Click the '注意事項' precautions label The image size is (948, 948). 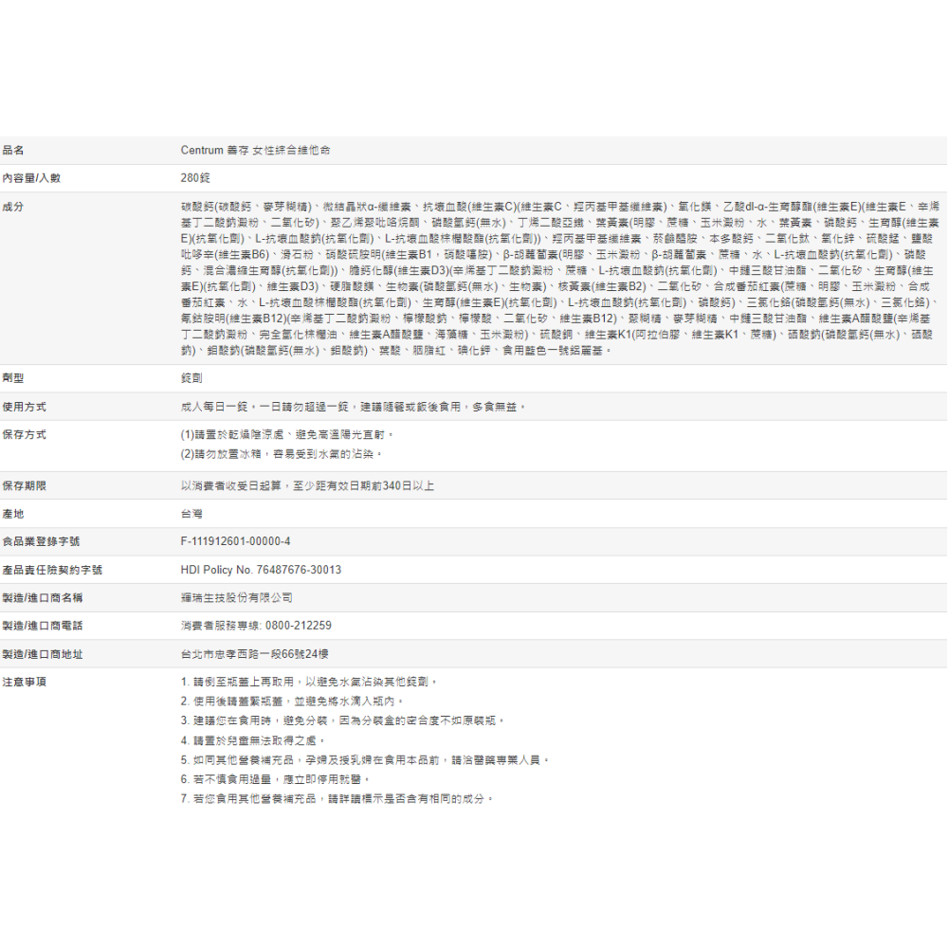[x=25, y=682]
